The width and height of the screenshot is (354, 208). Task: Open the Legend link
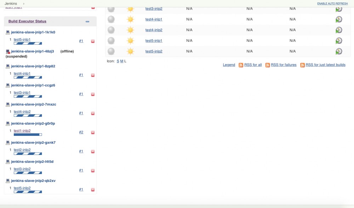tap(229, 65)
